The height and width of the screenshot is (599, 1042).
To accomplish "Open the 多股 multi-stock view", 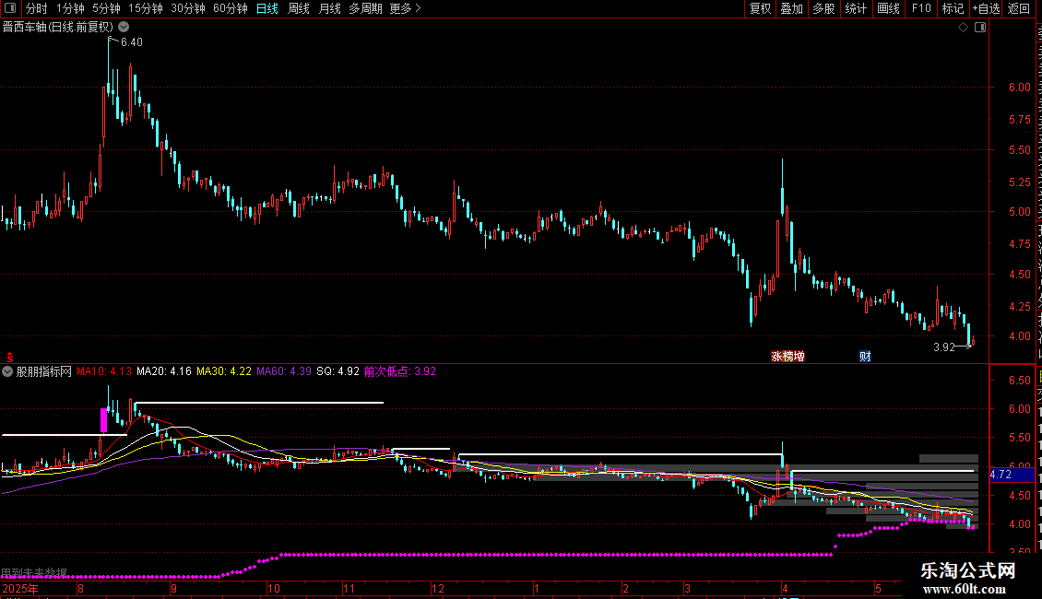I will [823, 8].
